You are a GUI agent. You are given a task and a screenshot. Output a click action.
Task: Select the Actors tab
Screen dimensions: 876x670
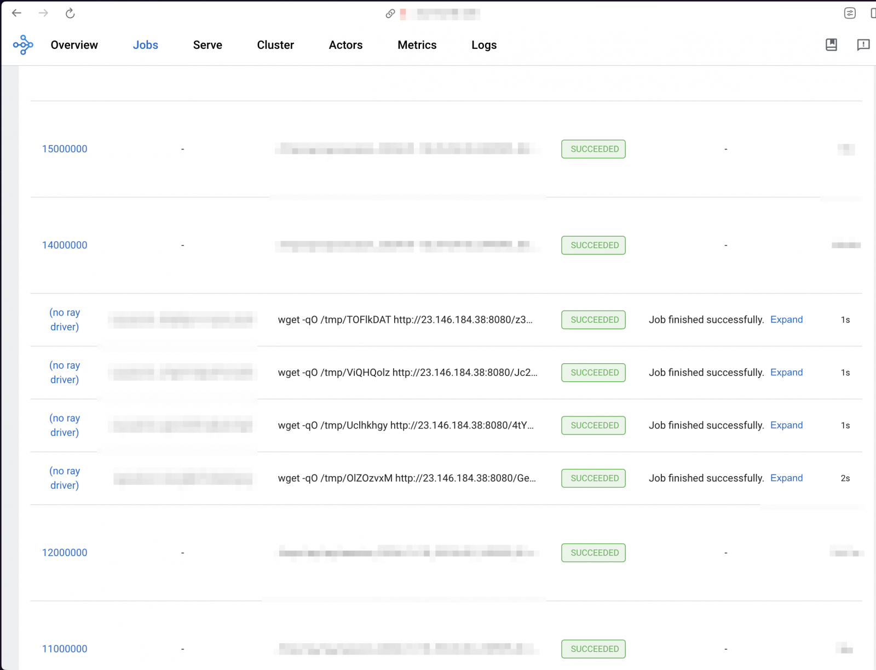(x=345, y=45)
